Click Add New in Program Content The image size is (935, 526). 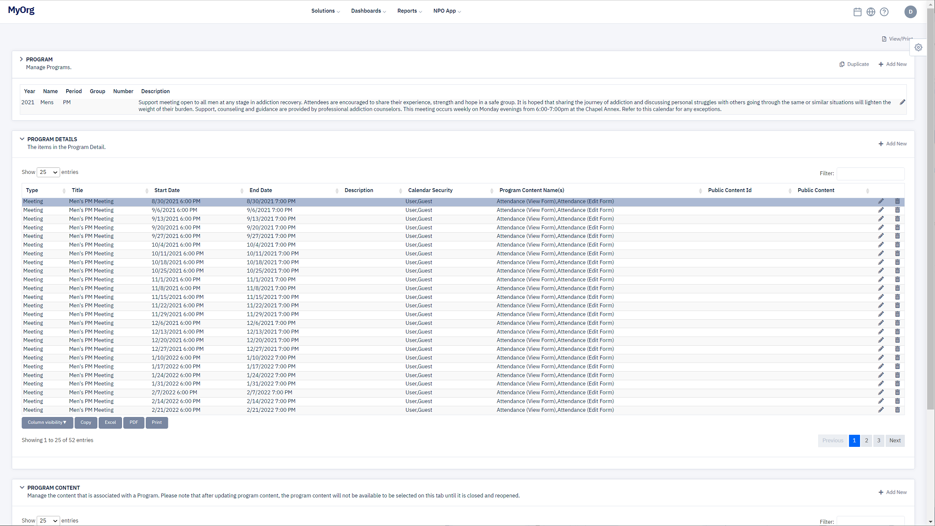(x=892, y=492)
